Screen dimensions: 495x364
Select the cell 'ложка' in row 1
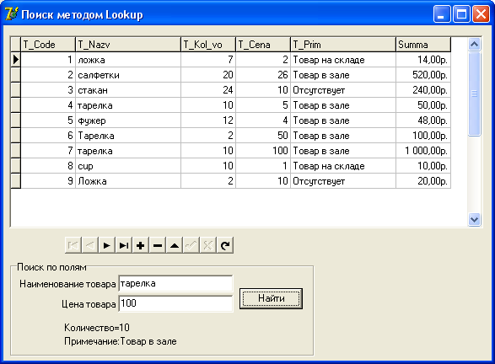pos(128,60)
